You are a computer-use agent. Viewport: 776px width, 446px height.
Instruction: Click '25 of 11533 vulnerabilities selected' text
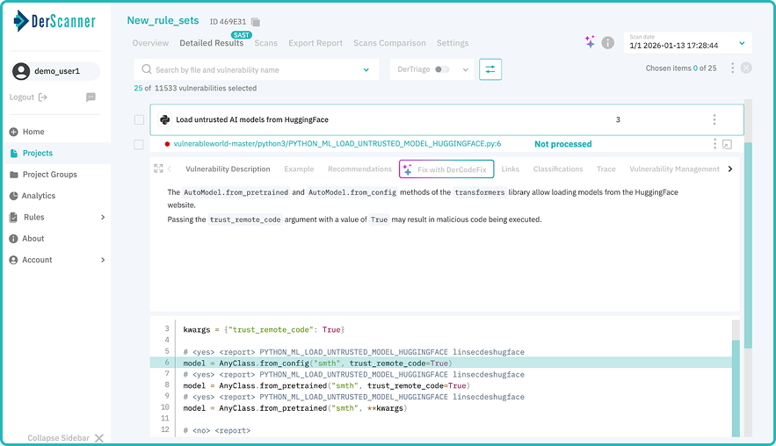coord(195,88)
